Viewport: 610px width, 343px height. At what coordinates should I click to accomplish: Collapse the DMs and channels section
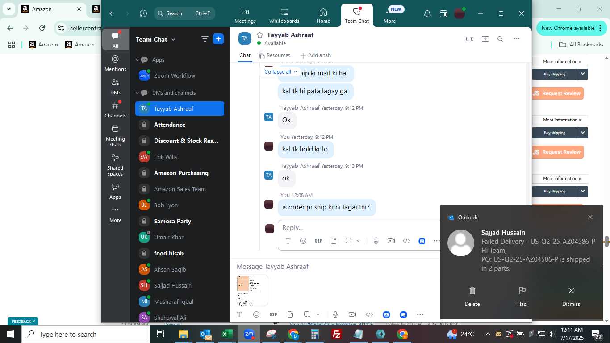point(138,93)
